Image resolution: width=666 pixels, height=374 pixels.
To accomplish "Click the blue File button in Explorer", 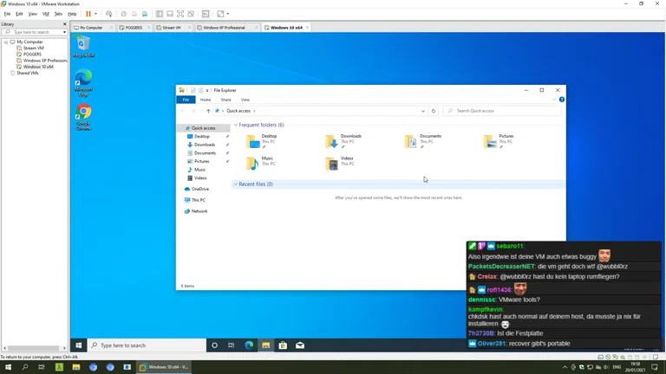I will click(x=186, y=100).
